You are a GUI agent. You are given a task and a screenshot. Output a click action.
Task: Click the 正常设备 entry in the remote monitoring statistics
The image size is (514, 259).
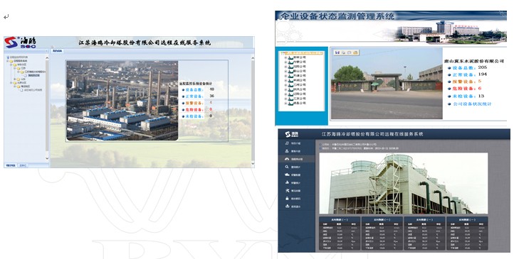[194, 97]
